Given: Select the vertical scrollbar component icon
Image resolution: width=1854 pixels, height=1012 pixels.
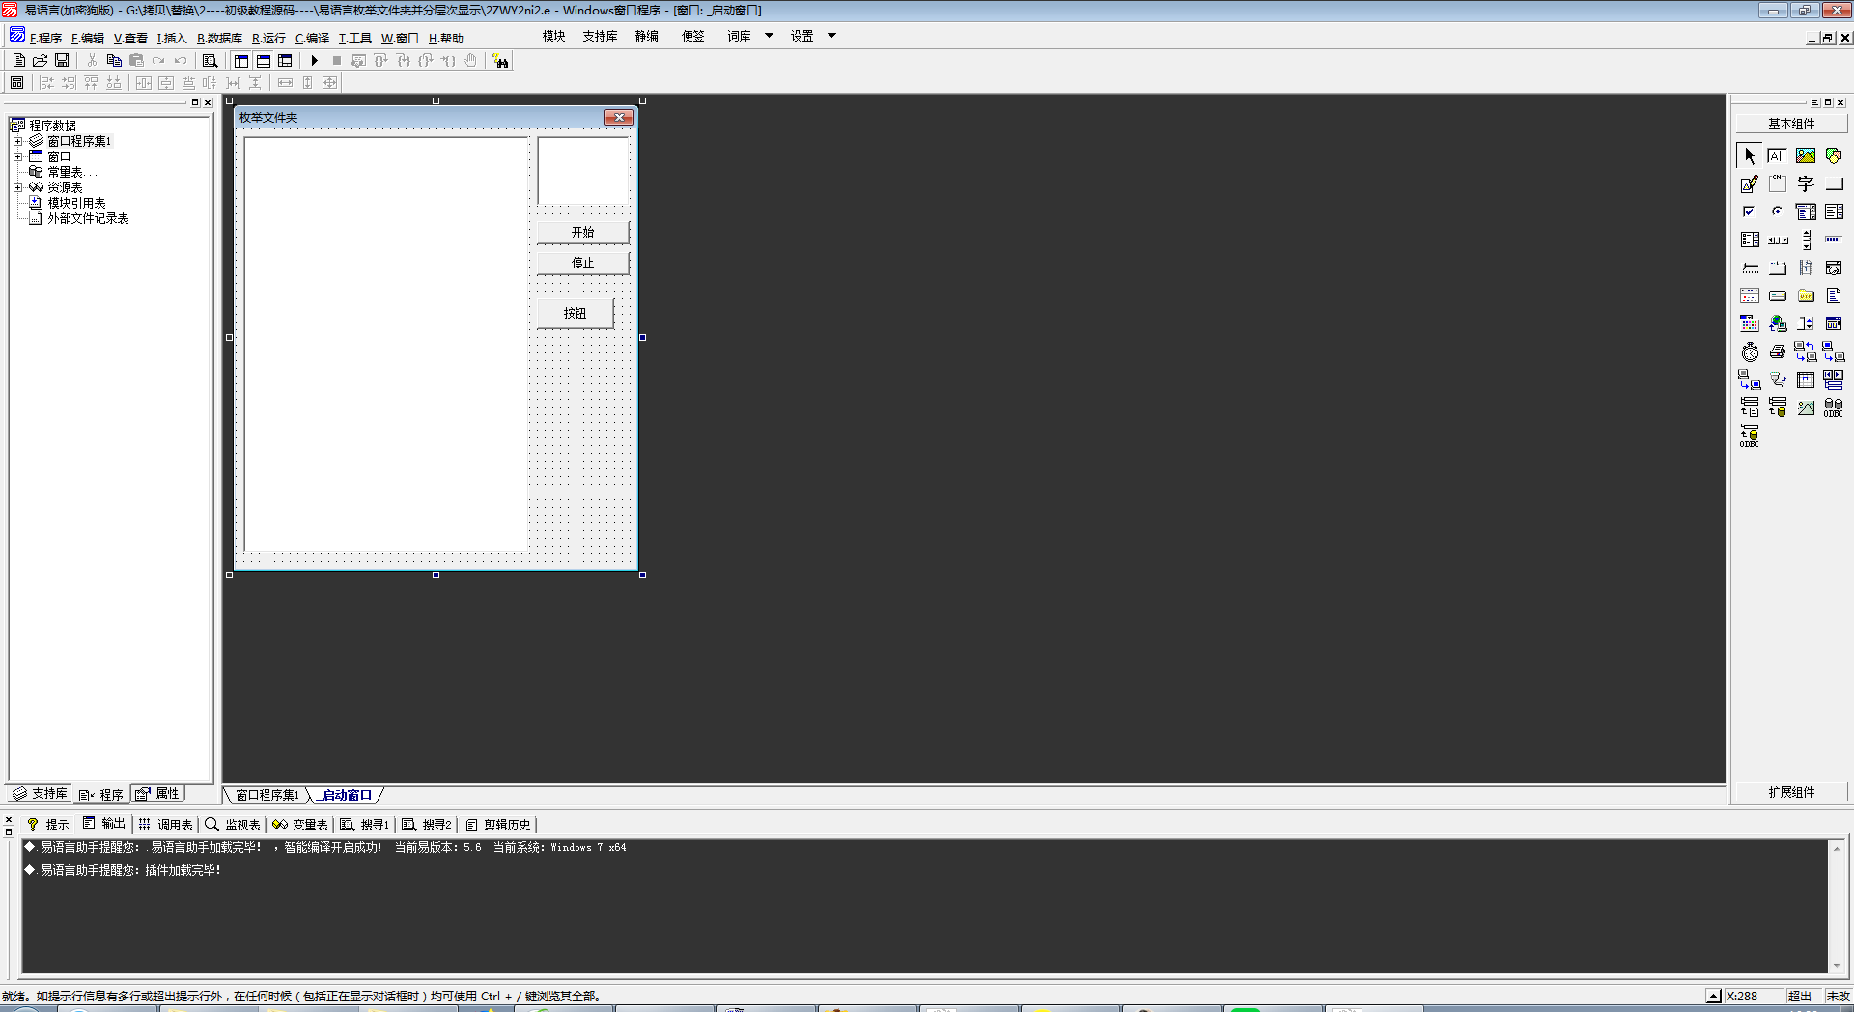Looking at the screenshot, I should [1806, 239].
